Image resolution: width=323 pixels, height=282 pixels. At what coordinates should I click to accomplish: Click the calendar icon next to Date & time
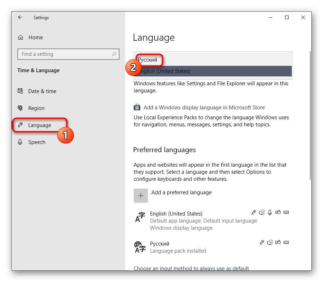(20, 91)
